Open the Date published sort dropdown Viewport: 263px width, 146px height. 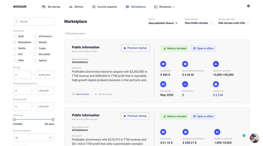[163, 23]
